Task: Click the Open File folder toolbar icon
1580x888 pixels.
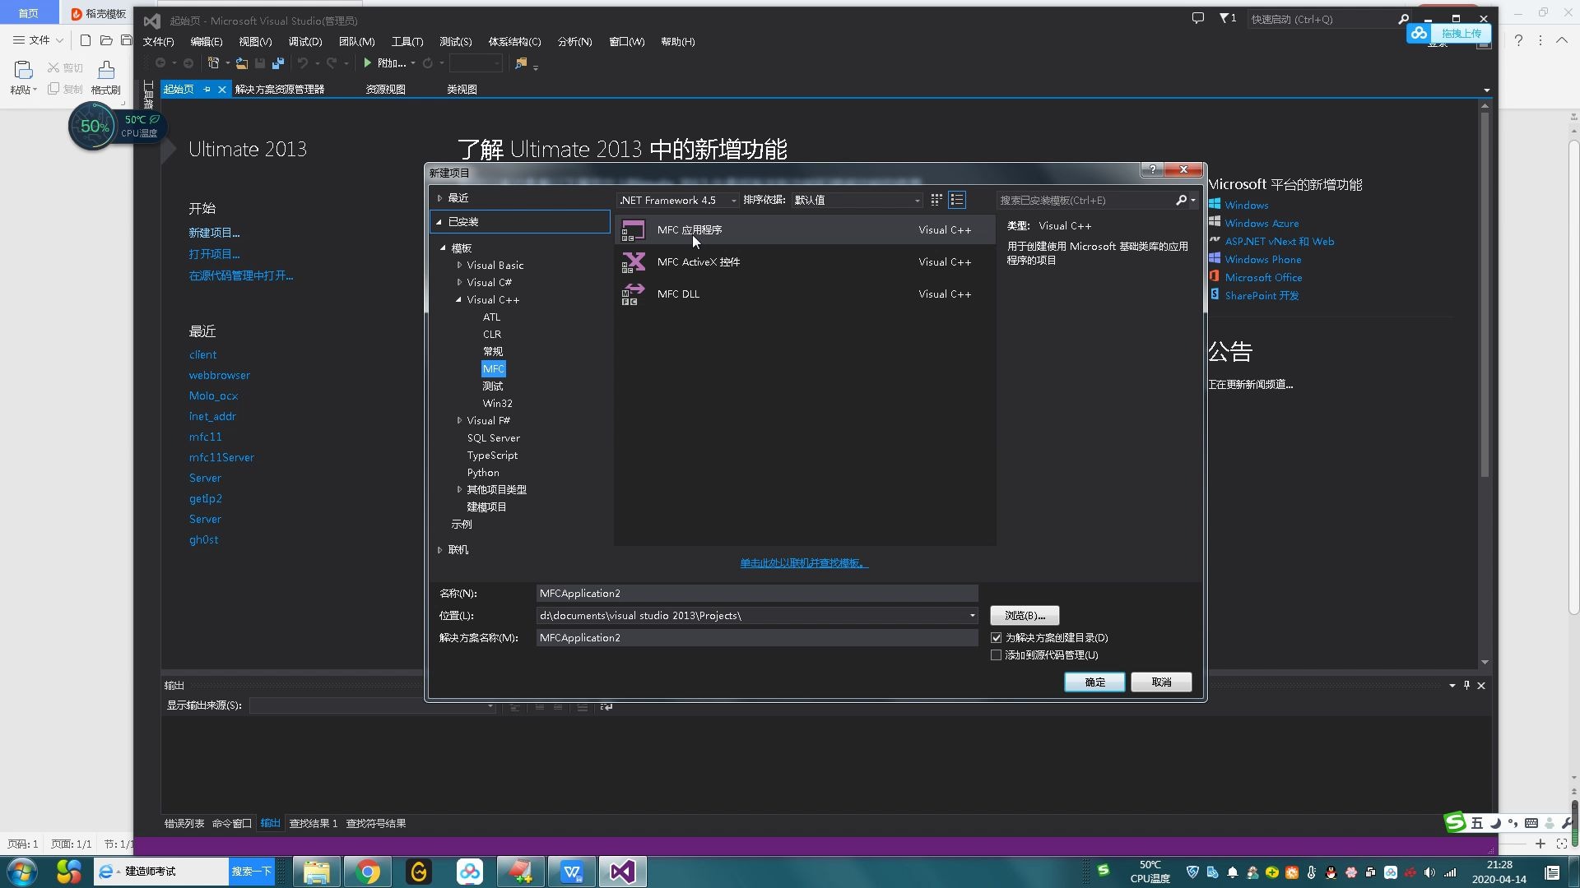Action: coord(242,63)
